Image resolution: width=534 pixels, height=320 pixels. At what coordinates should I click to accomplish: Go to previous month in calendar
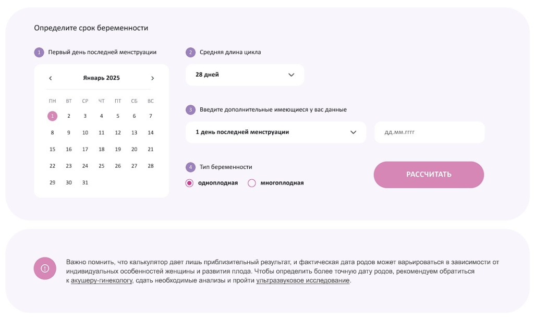[51, 78]
